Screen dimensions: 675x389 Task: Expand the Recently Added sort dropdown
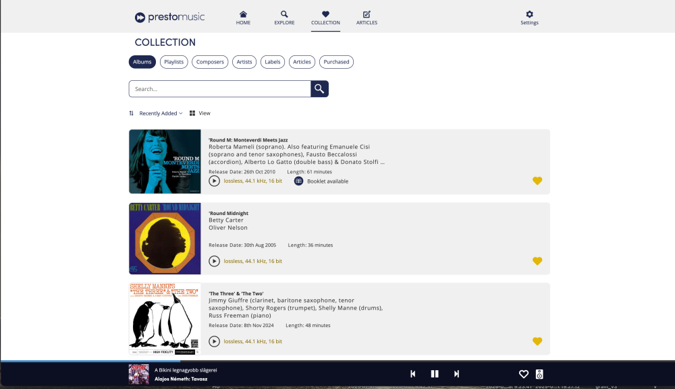coord(161,113)
